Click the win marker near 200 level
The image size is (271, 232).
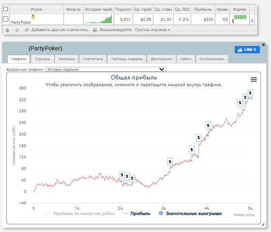click(198, 138)
